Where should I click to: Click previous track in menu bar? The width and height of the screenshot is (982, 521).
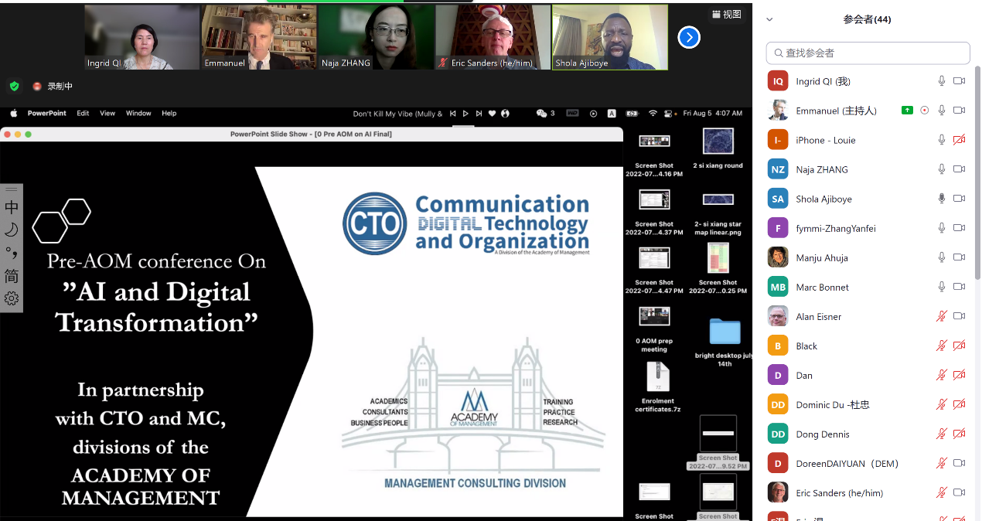453,114
